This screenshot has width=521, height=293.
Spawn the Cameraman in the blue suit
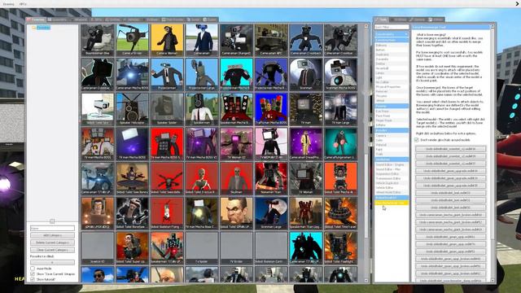tap(202, 40)
